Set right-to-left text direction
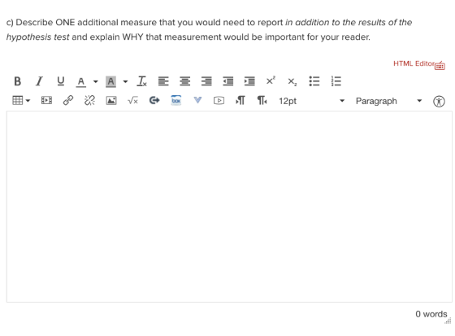The height and width of the screenshot is (336, 455). [x=262, y=101]
